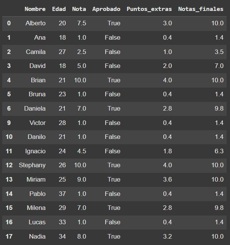Image resolution: width=230 pixels, height=245 pixels.
Task: Click Victor's Aprobado False value
Action: pos(112,123)
